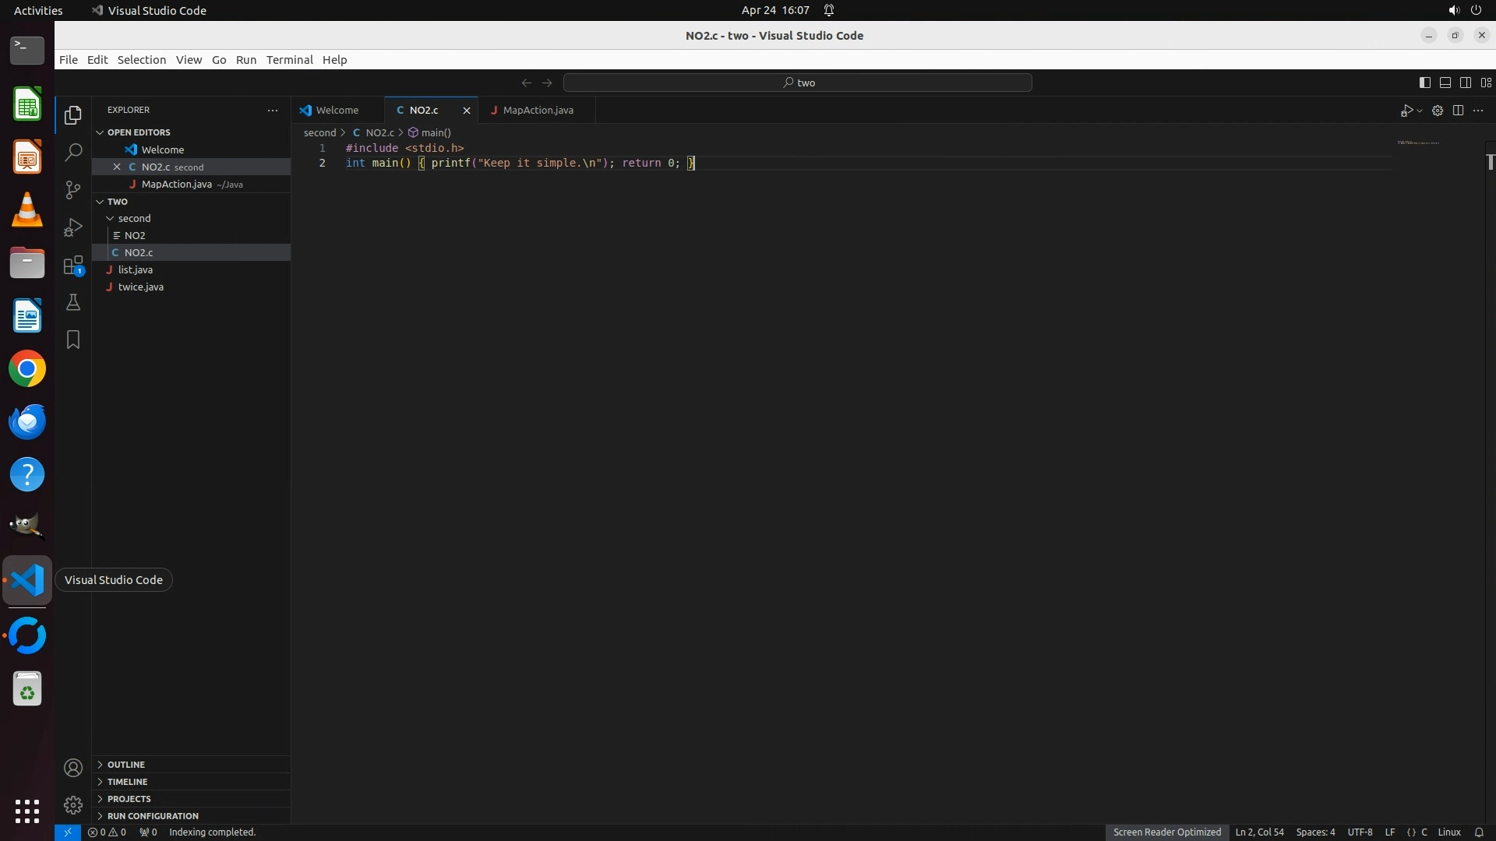Open the Terminal menu
Image resolution: width=1496 pixels, height=841 pixels.
tap(289, 60)
